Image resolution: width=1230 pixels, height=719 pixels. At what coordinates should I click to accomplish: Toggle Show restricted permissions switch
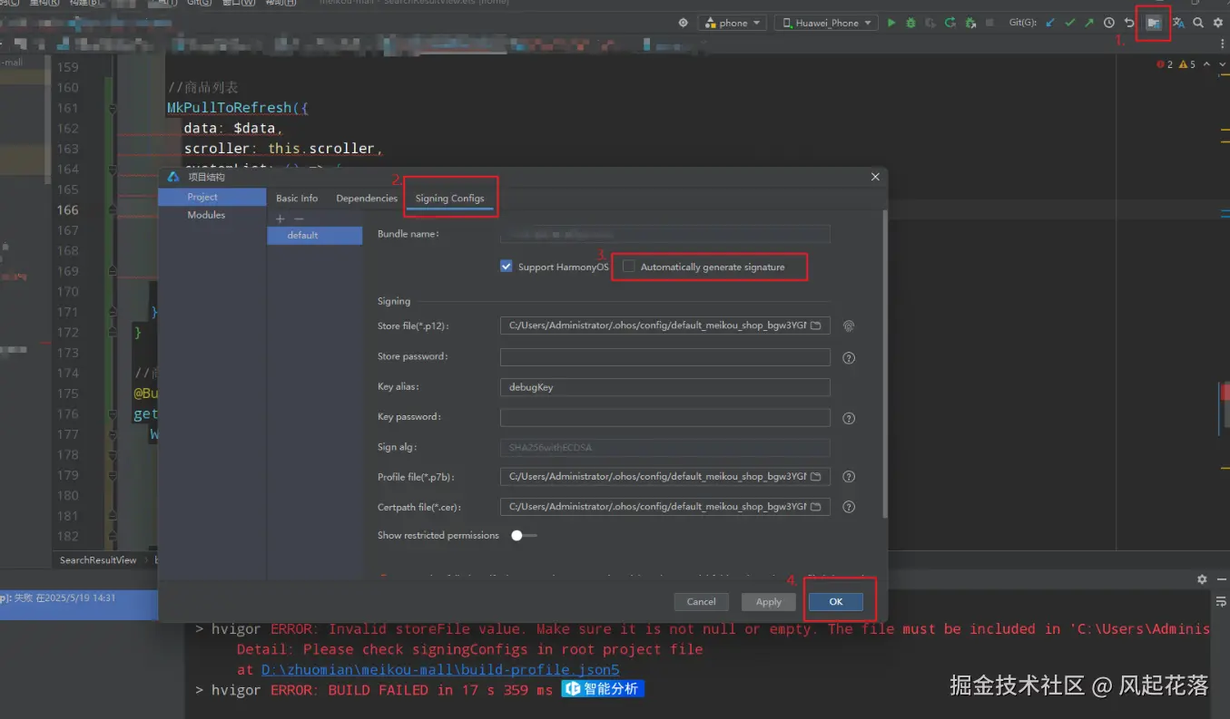coord(524,536)
